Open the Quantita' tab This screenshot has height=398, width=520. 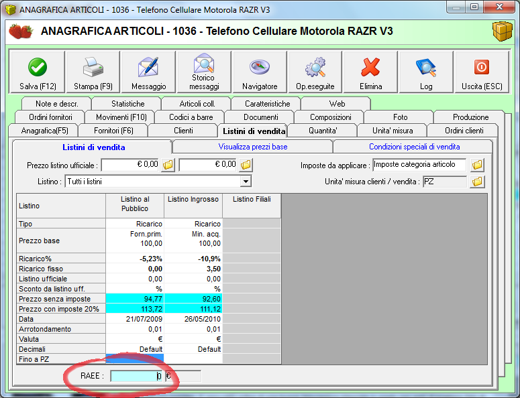(323, 131)
